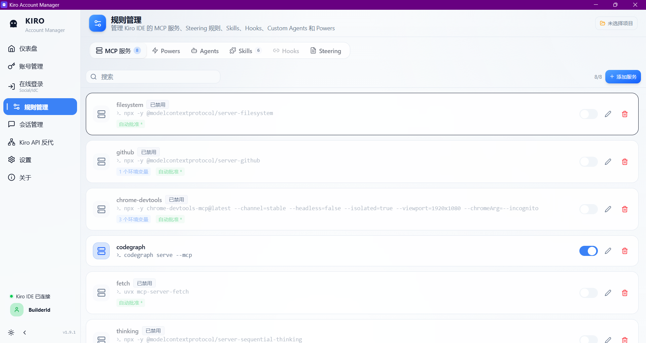Delete the fetch server entry
Viewport: 646px width, 343px height.
(x=625, y=293)
